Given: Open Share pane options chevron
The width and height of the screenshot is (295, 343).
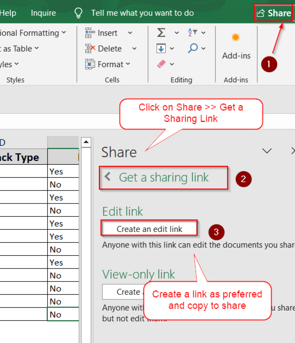Looking at the screenshot, I should 267,151.
